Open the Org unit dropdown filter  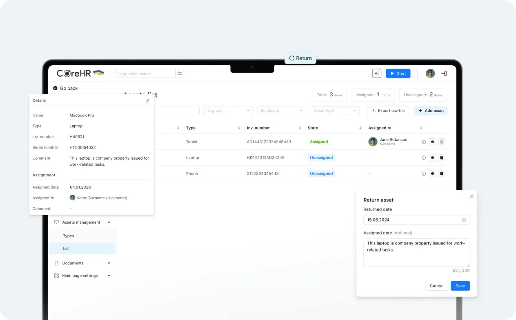point(229,111)
